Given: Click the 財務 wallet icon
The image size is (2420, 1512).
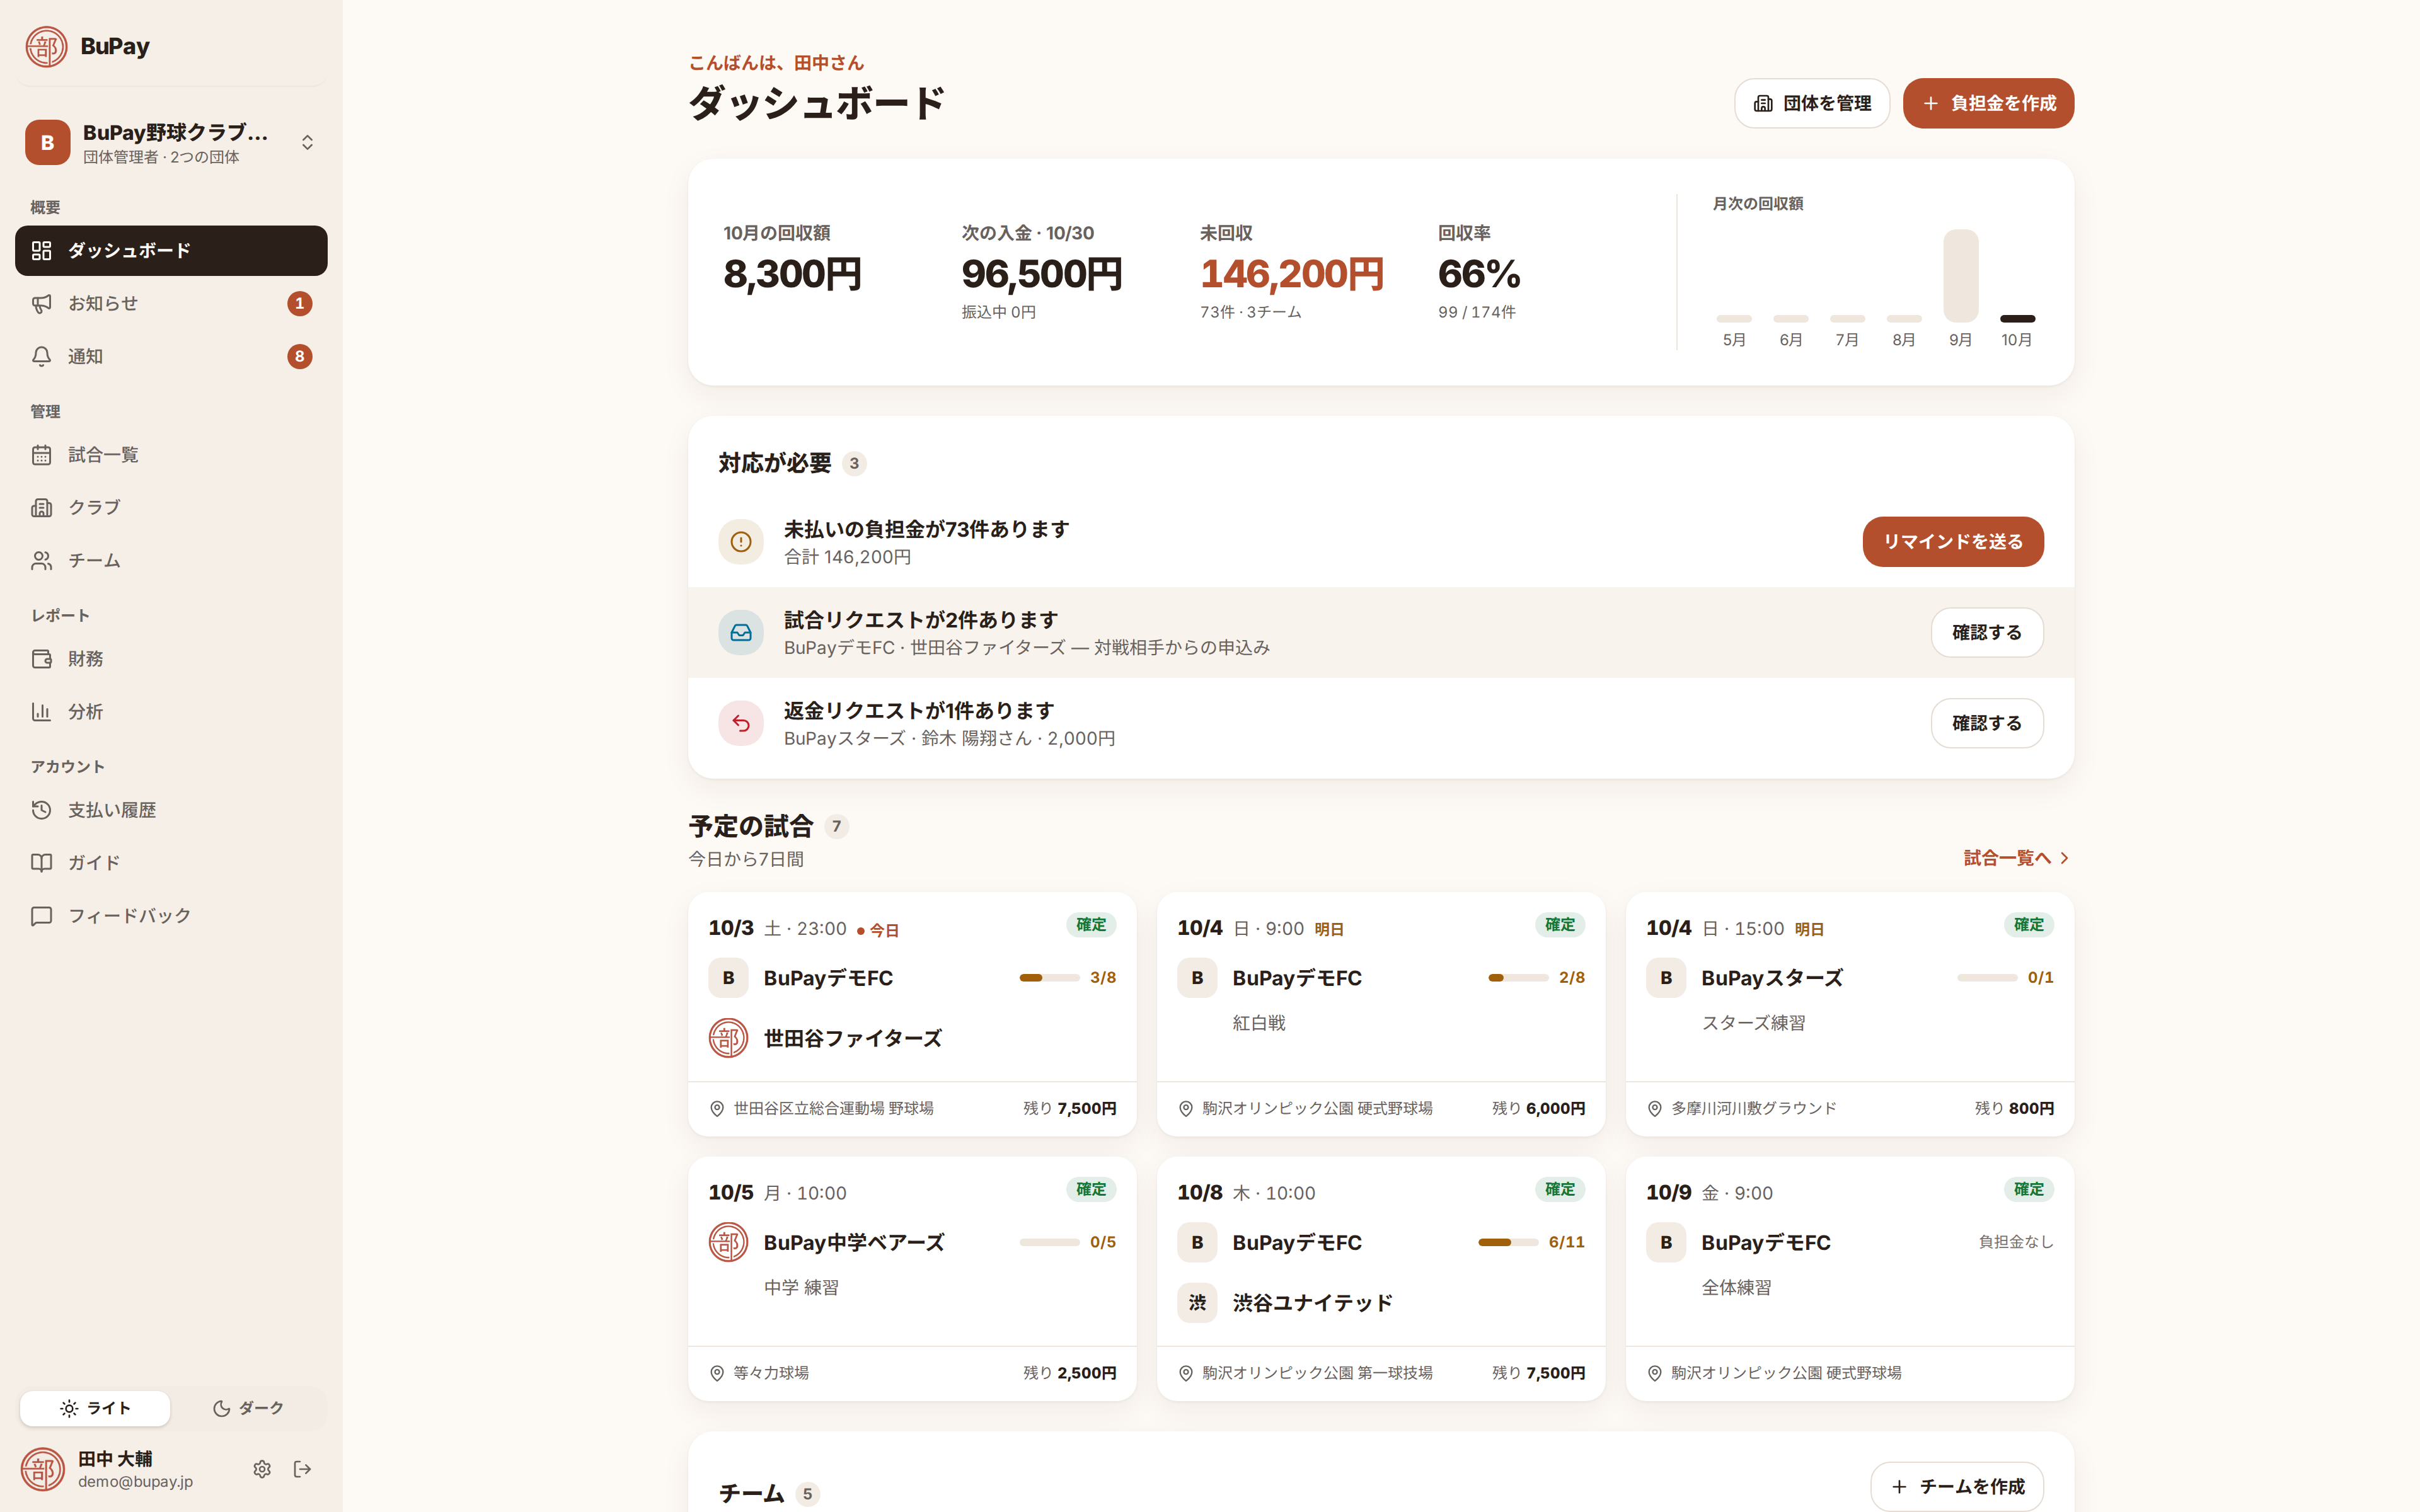Looking at the screenshot, I should click(x=41, y=659).
